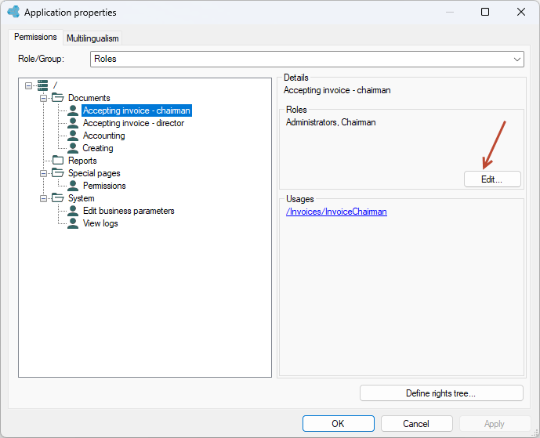Click the Details heading text Accepting invoice - chairman
This screenshot has width=540, height=438.
coord(337,90)
